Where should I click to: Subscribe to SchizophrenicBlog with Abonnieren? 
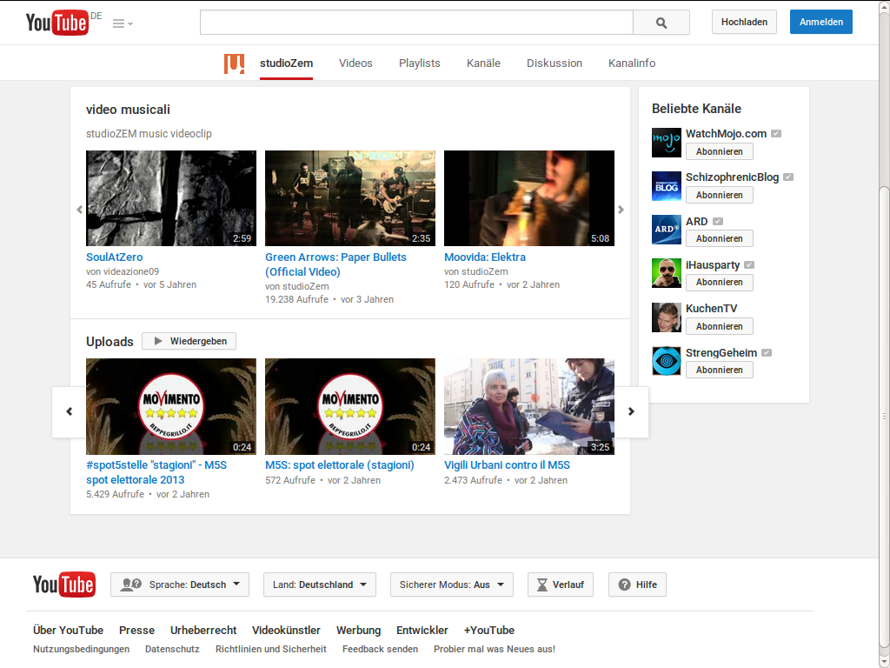719,195
